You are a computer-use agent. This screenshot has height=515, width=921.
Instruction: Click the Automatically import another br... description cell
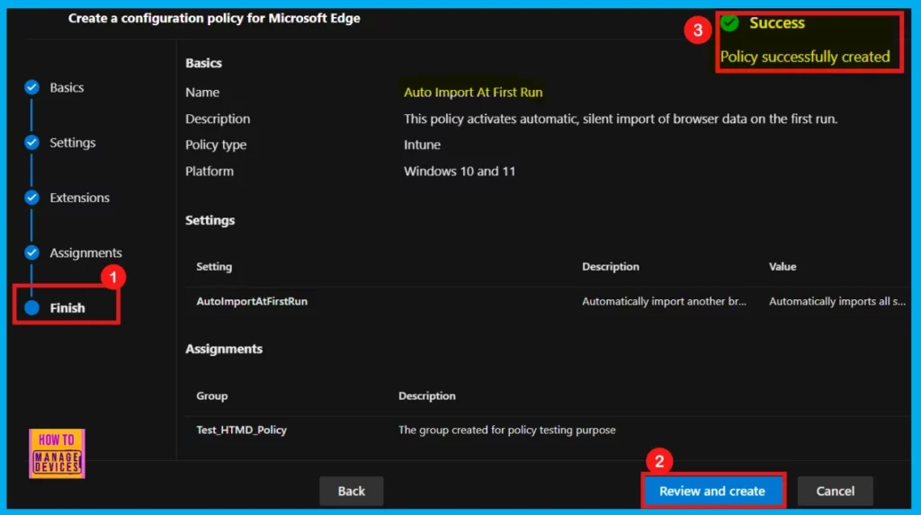(x=664, y=301)
